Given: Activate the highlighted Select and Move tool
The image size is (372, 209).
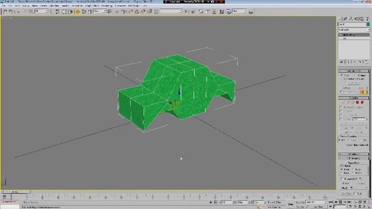Looking at the screenshot, I should 77,12.
